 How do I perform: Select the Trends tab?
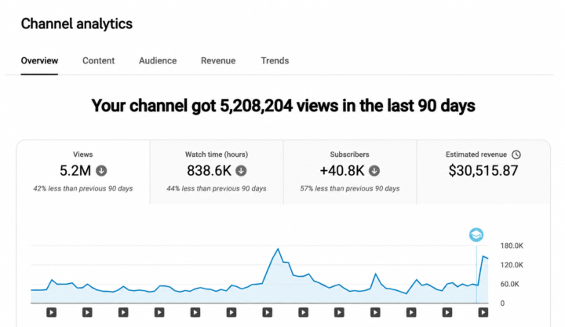click(x=275, y=60)
